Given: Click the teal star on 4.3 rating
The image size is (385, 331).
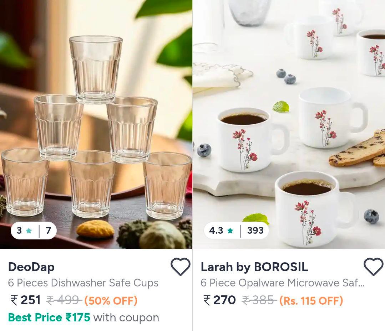Looking at the screenshot, I should pyautogui.click(x=230, y=231).
